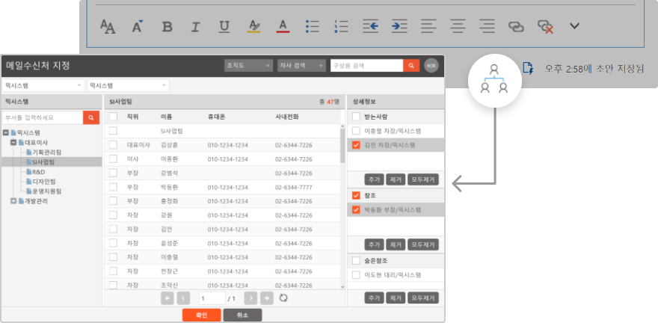Select 운영지원팀 in the department tree

click(x=47, y=191)
